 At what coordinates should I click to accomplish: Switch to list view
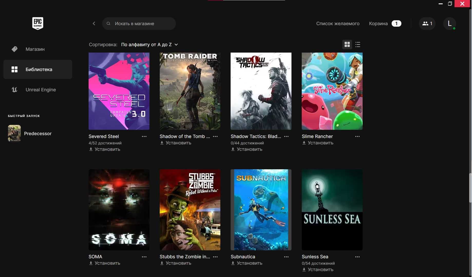click(358, 45)
